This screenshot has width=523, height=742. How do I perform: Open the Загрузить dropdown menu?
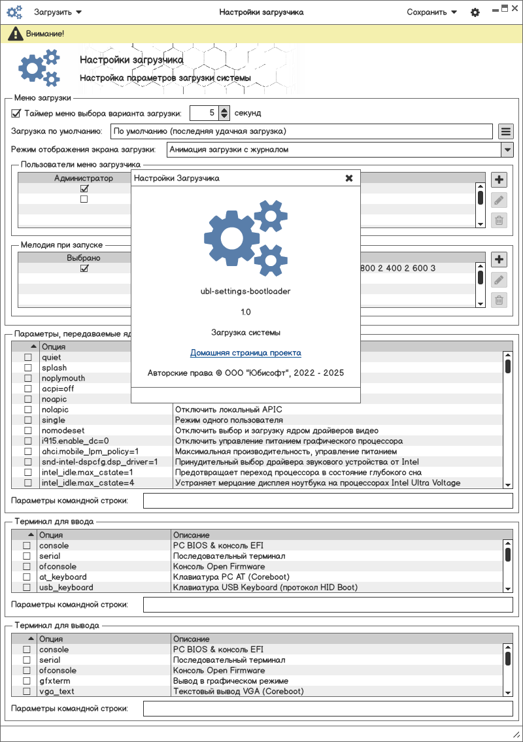tap(58, 12)
